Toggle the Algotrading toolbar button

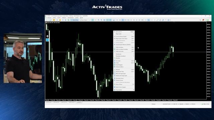(x=75, y=20)
